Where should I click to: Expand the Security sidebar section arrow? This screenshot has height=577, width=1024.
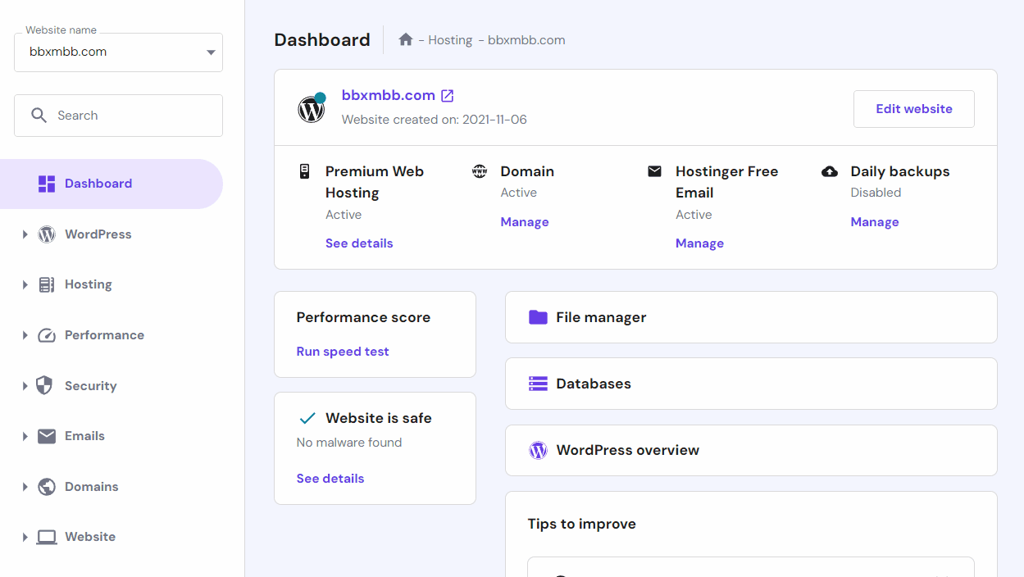pos(25,386)
